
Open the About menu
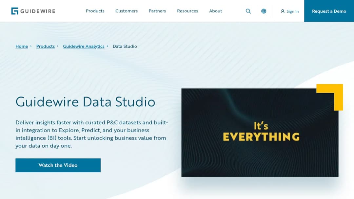click(215, 11)
